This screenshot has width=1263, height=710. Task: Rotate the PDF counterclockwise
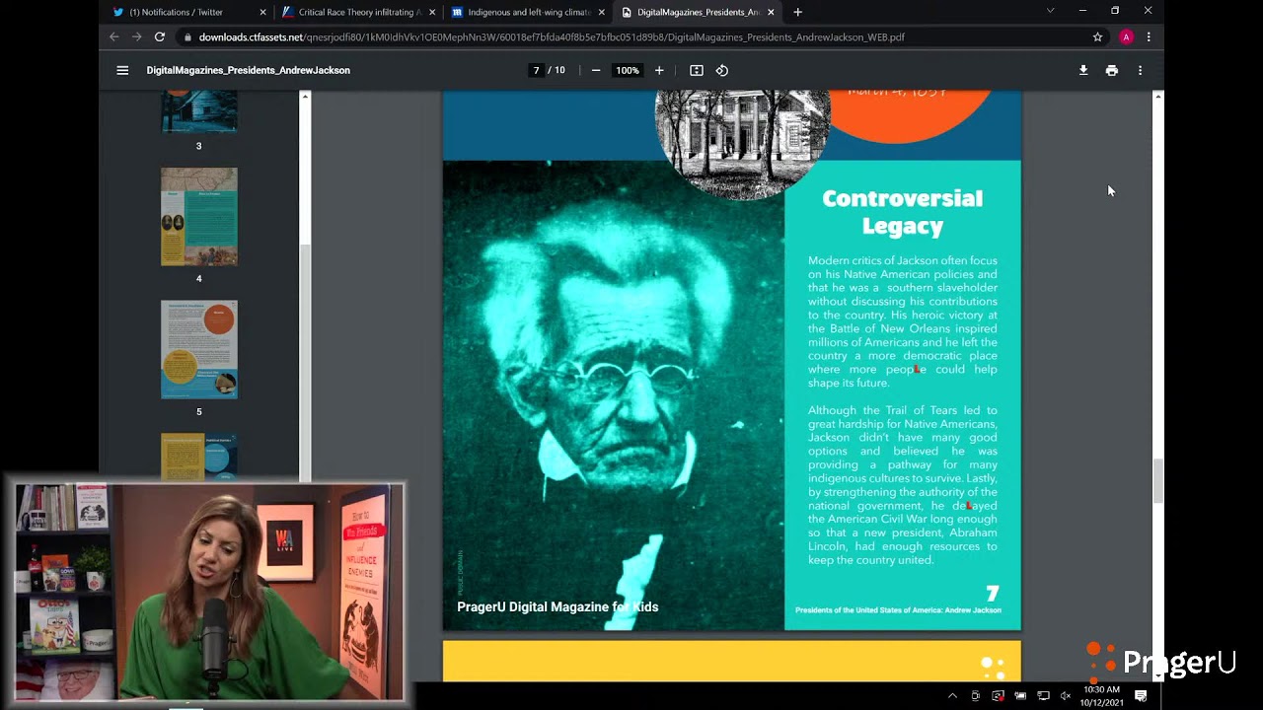(722, 70)
